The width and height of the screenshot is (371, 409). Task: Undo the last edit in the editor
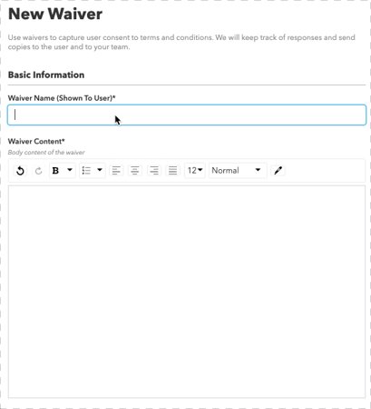20,171
